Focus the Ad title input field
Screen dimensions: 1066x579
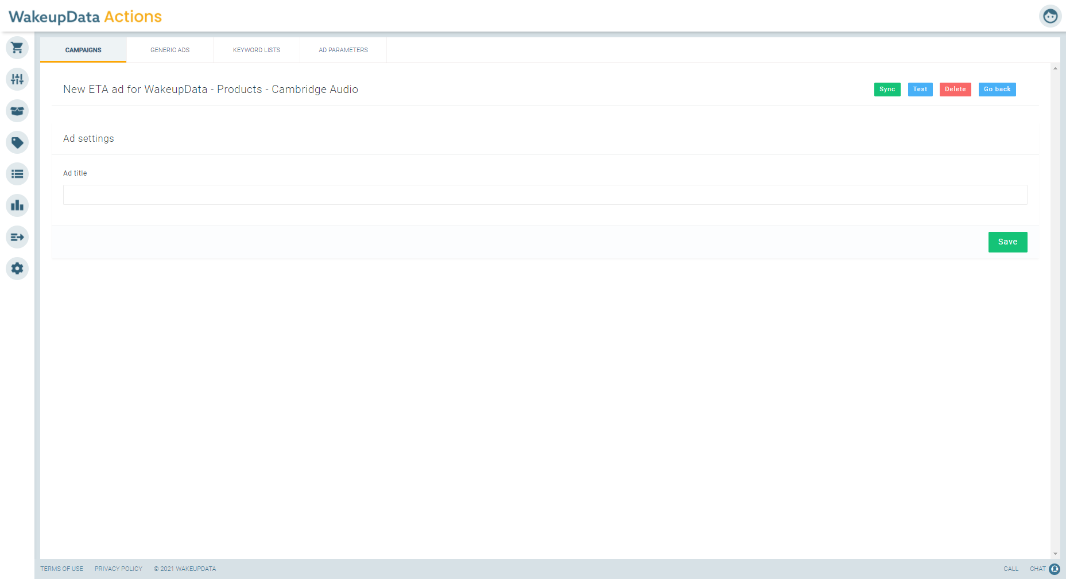pos(545,195)
